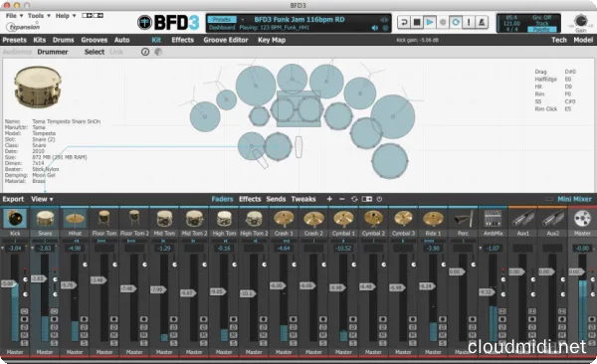
Task: Stop playback with the stop button
Action: click(417, 23)
